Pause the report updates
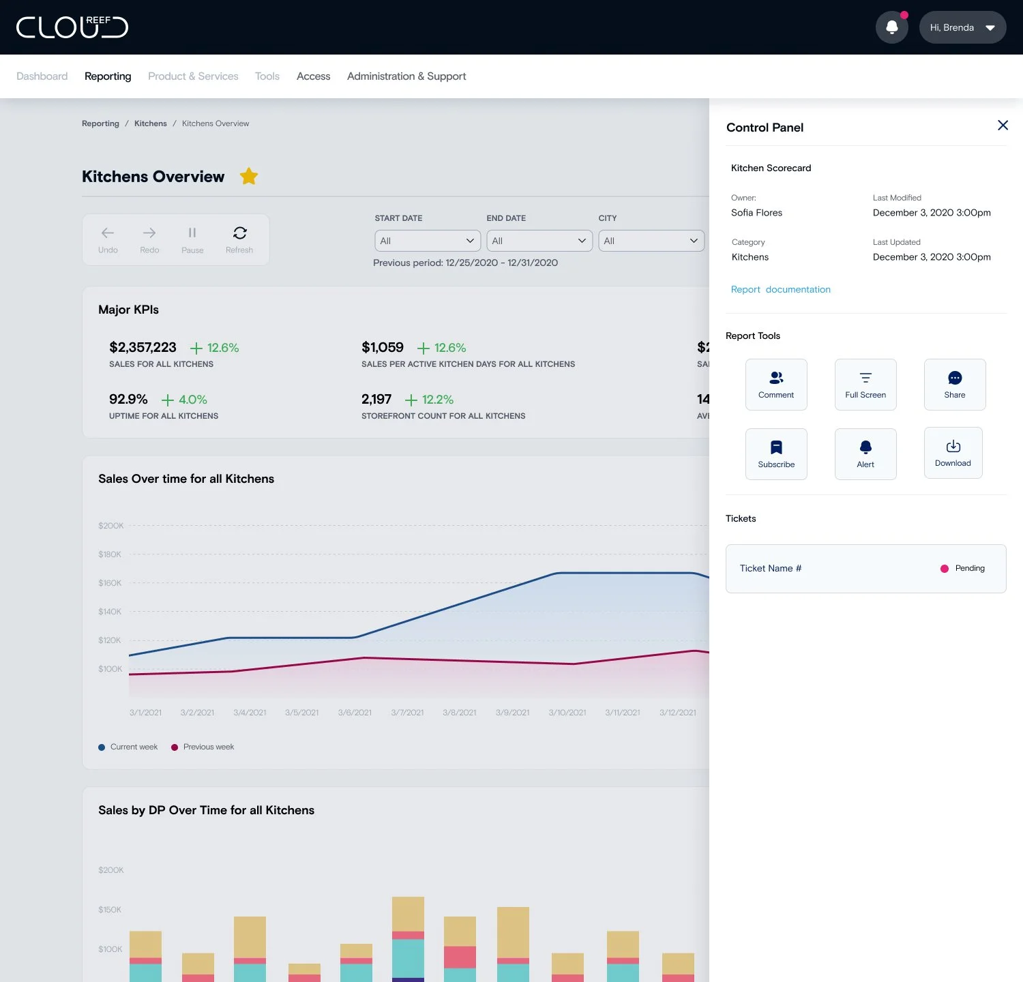 pyautogui.click(x=192, y=239)
